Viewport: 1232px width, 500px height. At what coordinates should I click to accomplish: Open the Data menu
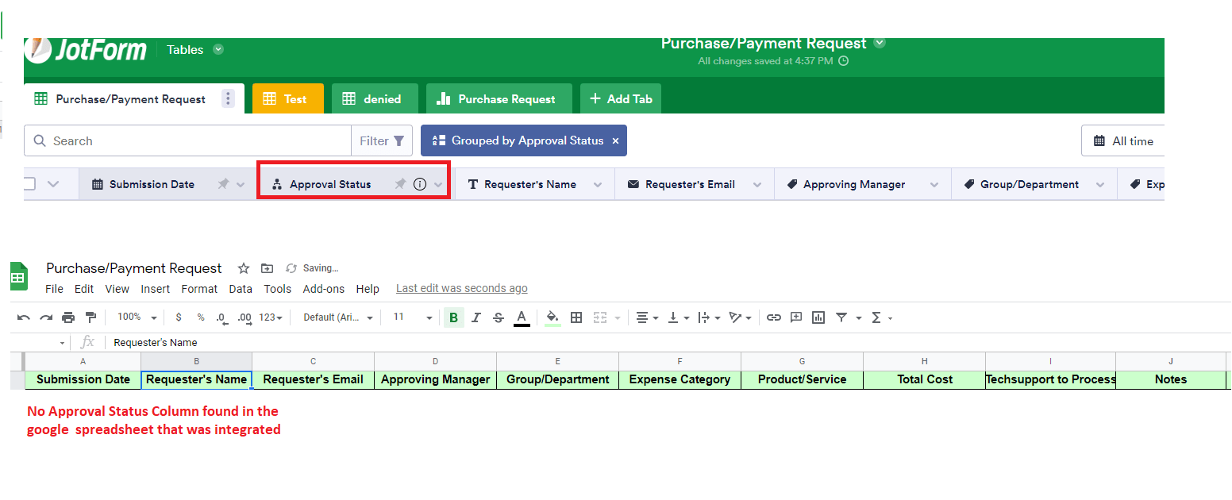click(x=241, y=289)
